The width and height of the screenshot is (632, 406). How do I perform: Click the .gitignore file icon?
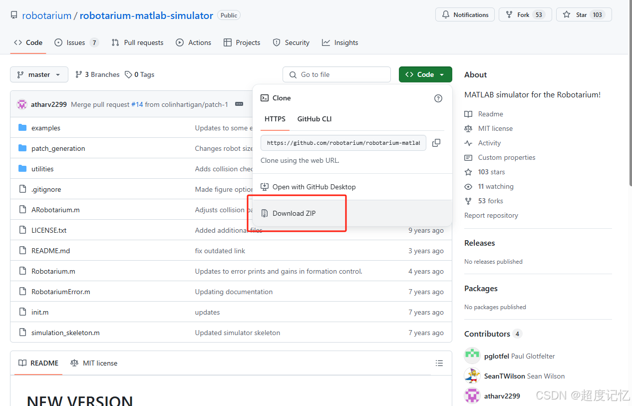click(22, 189)
